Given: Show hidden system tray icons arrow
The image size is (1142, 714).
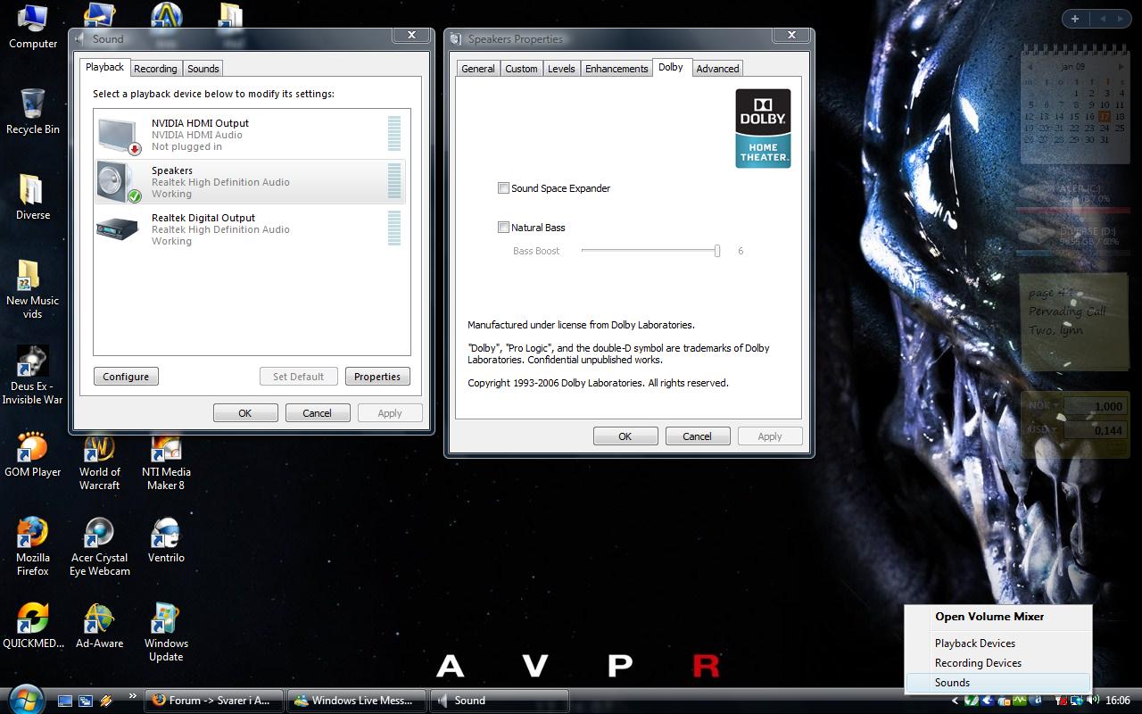Looking at the screenshot, I should (956, 701).
